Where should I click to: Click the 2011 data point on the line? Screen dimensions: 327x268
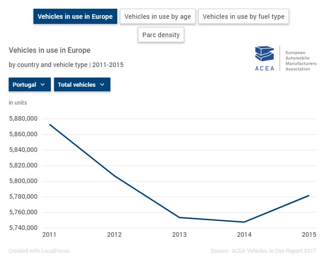[49, 124]
